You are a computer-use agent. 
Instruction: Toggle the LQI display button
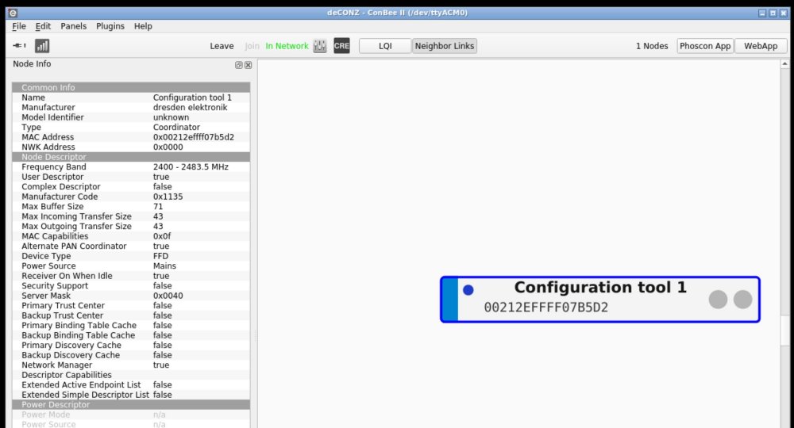(385, 46)
